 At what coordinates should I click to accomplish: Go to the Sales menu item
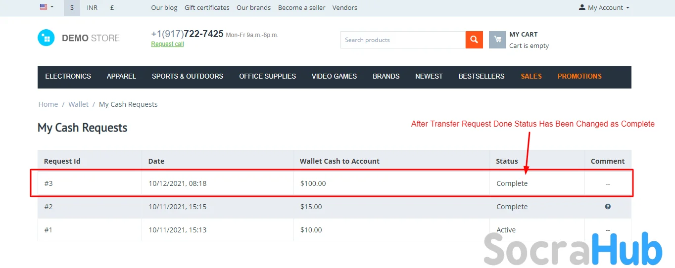(x=531, y=77)
